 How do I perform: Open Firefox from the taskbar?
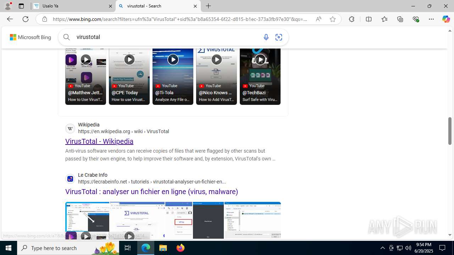coord(181,248)
